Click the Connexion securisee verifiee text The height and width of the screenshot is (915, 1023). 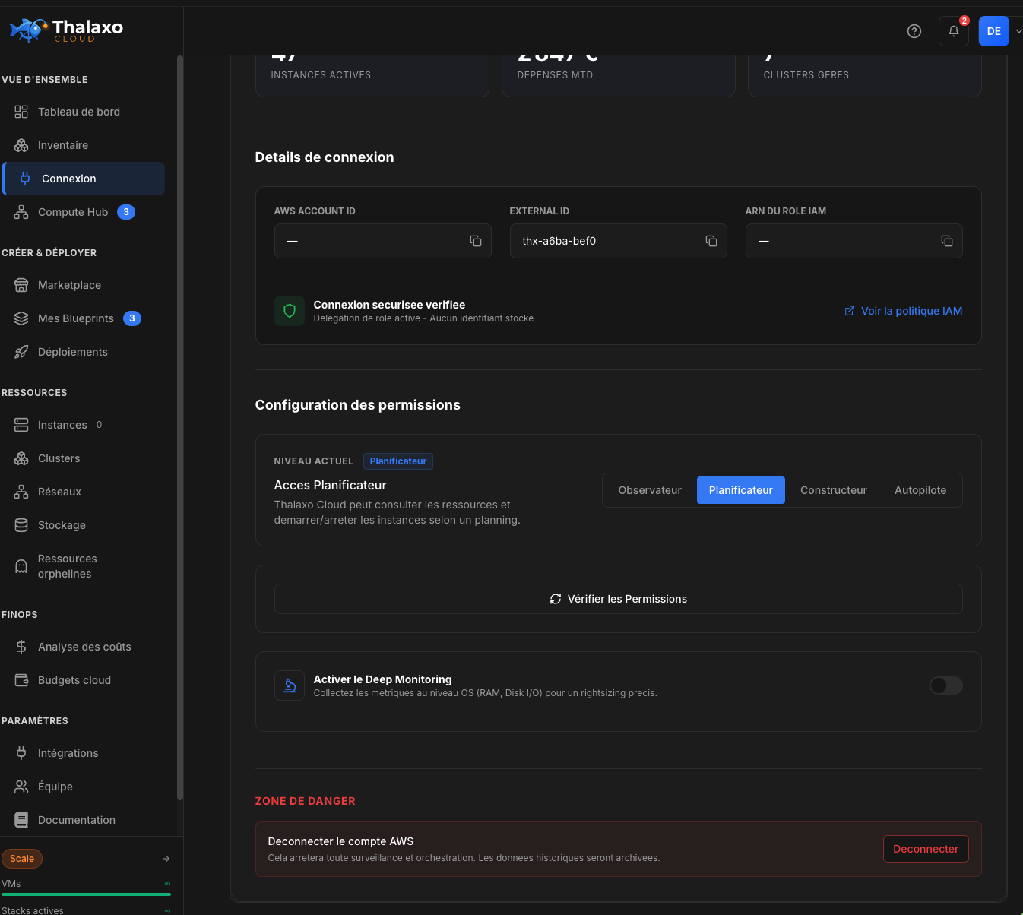click(389, 305)
